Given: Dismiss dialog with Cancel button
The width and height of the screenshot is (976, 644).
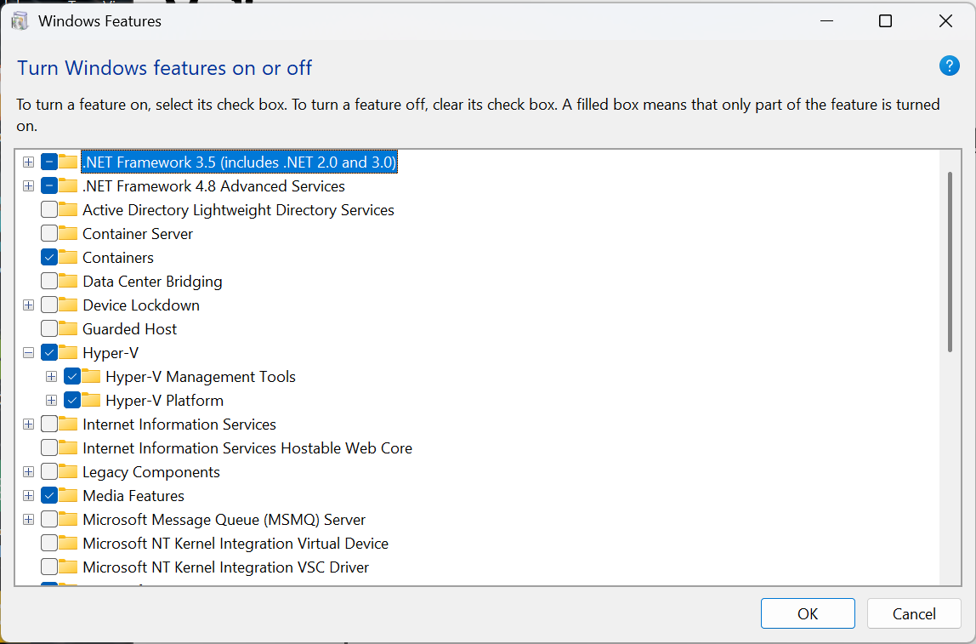Looking at the screenshot, I should click(x=914, y=613).
